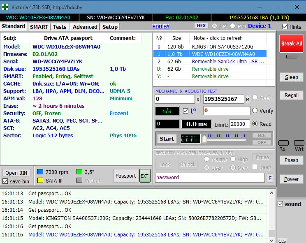Click the Frozen! comment text

(119, 113)
